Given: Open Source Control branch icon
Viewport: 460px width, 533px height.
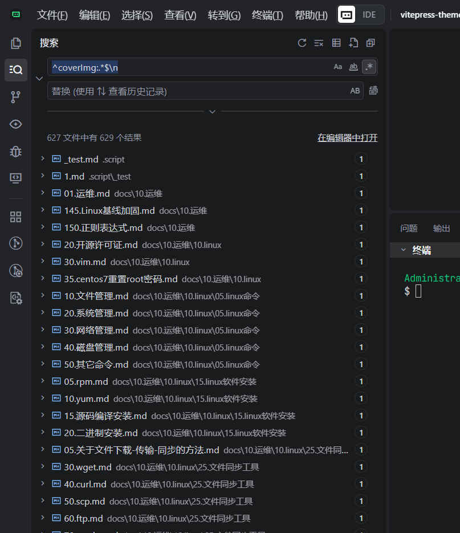Looking at the screenshot, I should [x=15, y=97].
